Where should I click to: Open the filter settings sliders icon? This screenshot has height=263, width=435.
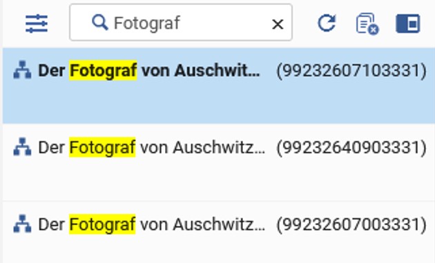point(37,24)
